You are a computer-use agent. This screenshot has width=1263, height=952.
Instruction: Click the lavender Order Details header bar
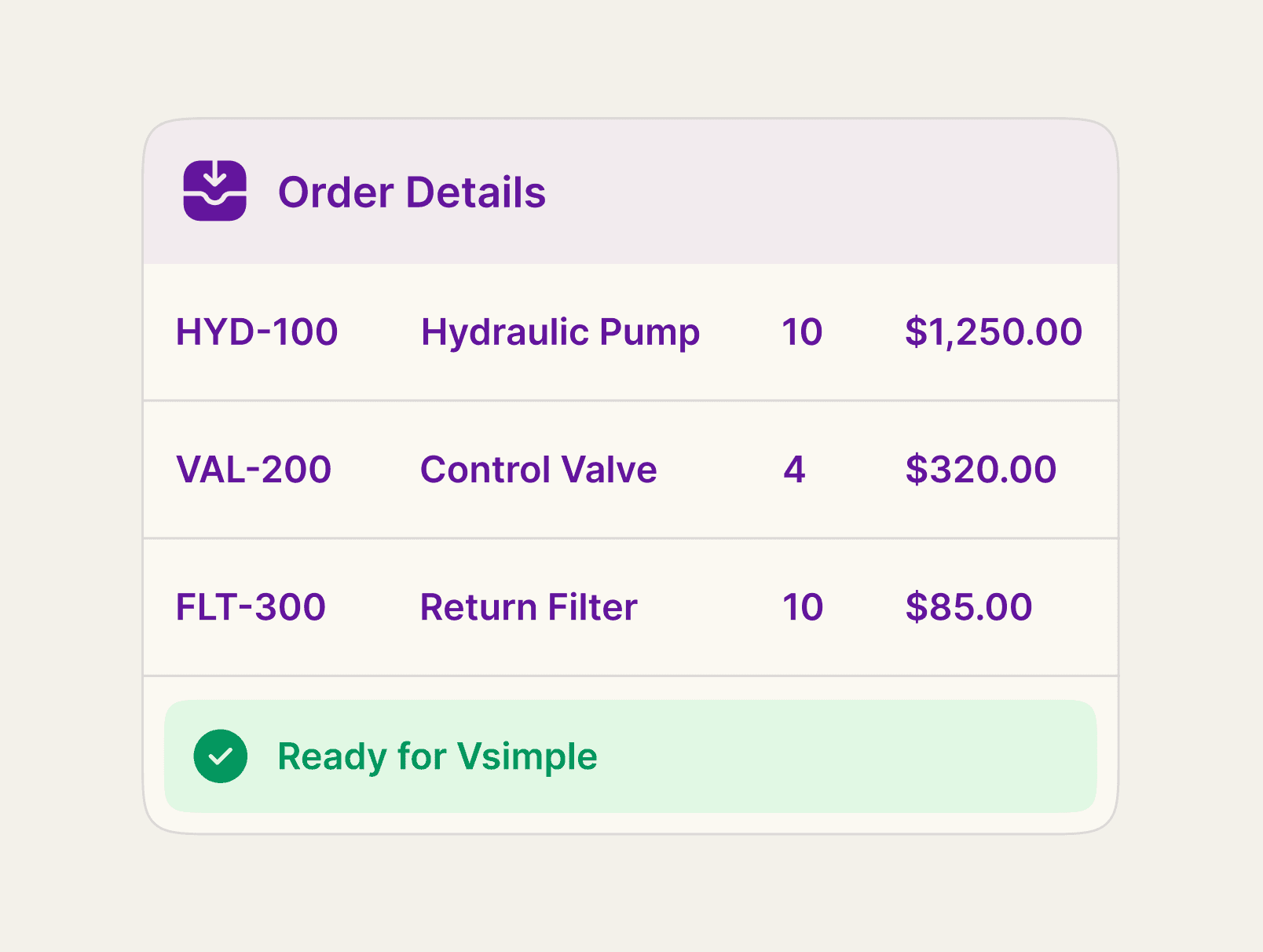point(631,192)
